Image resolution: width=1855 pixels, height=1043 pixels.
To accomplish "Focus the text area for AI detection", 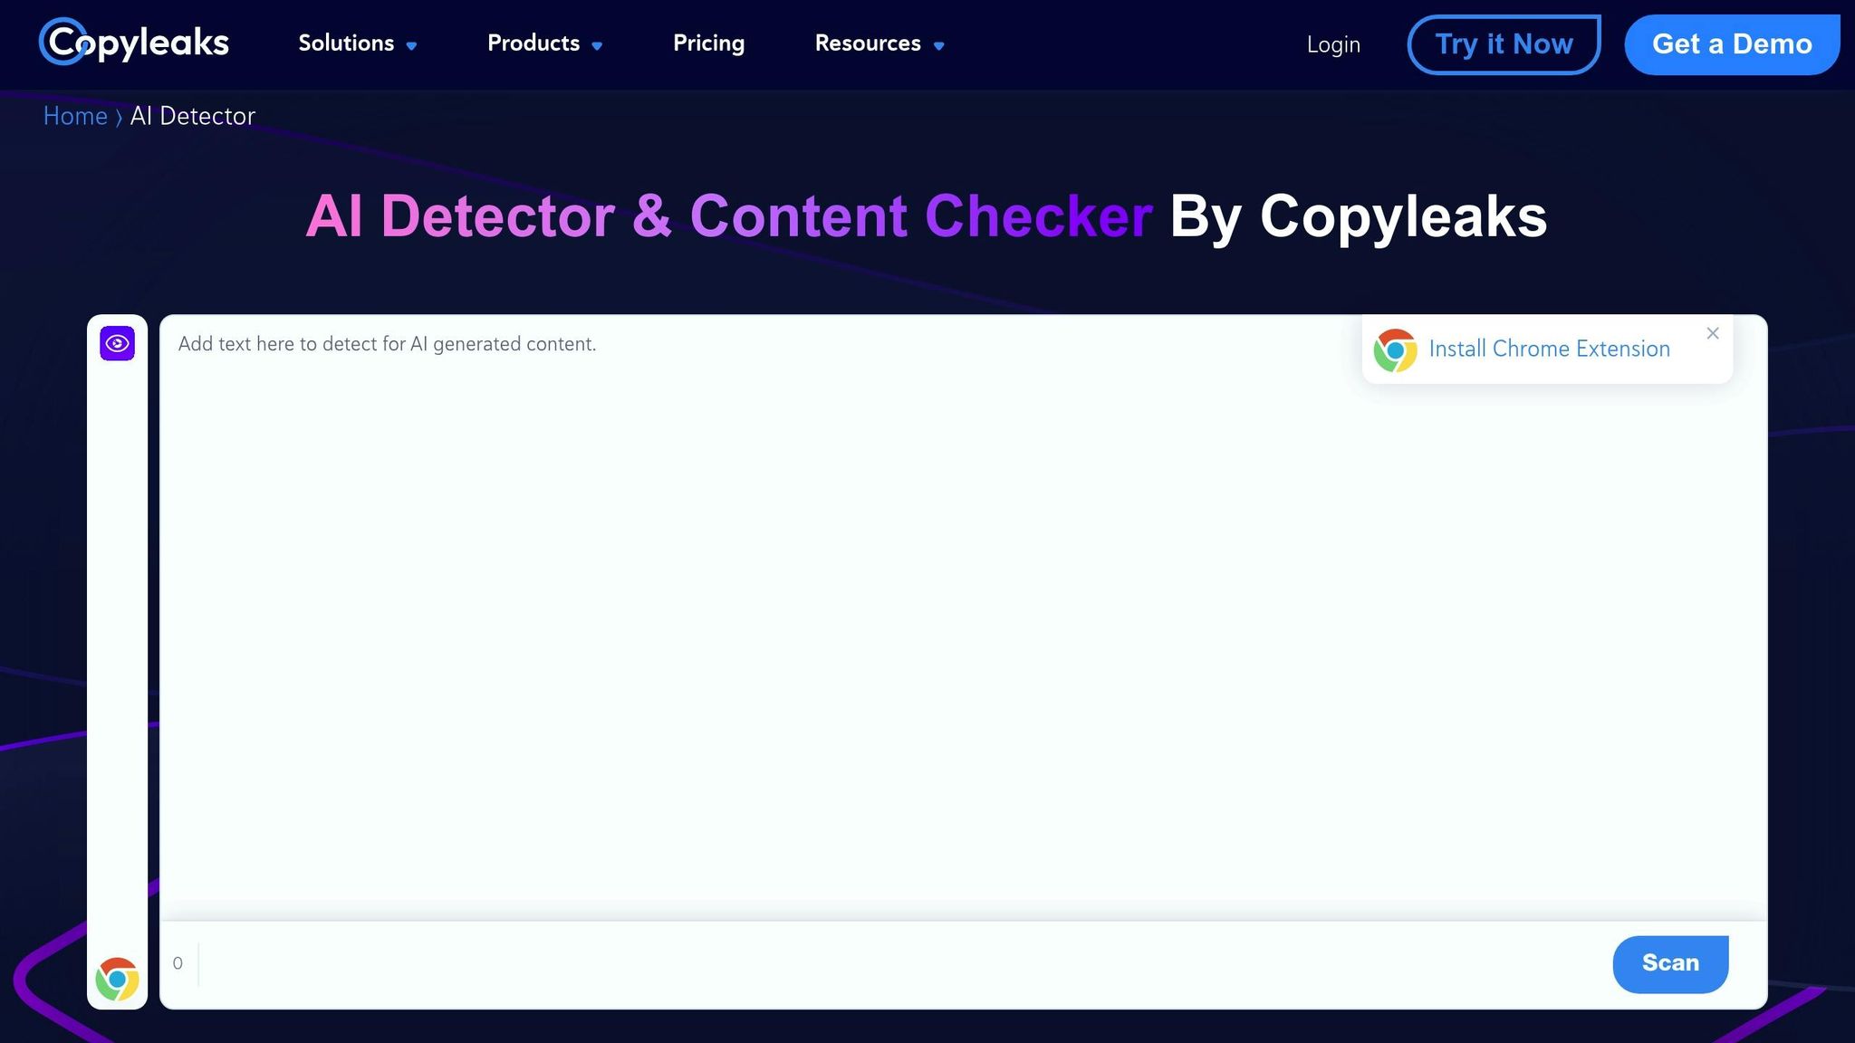I will click(963, 617).
